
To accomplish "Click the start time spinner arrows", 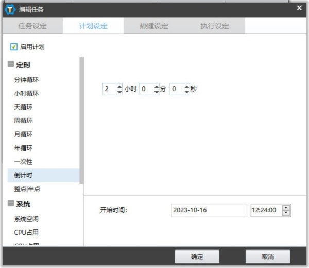I will coord(286,210).
